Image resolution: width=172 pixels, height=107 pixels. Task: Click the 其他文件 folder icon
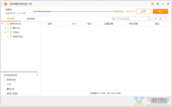point(11,36)
